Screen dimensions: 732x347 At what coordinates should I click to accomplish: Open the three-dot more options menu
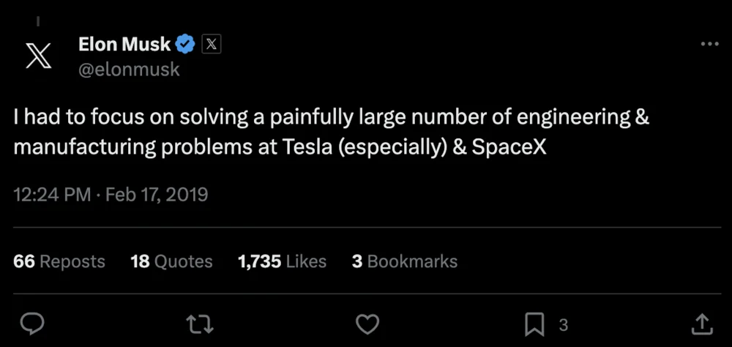coord(709,45)
